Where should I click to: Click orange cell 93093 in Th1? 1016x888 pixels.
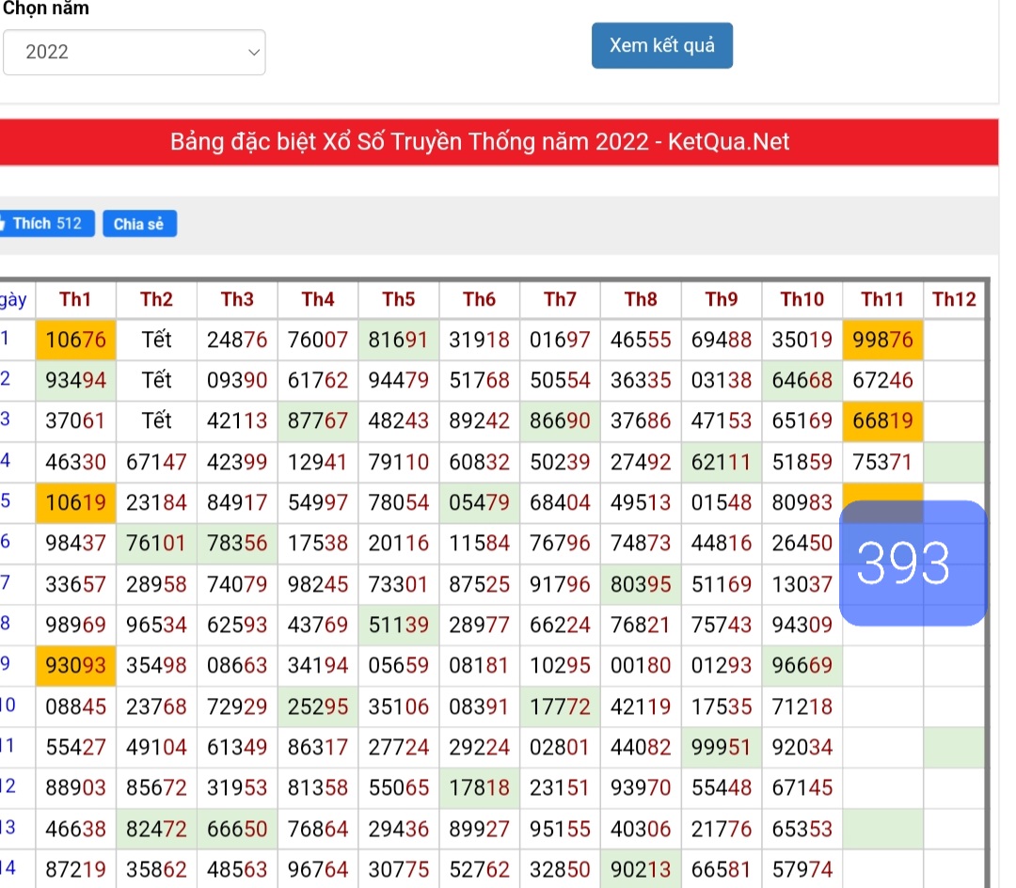[x=75, y=665]
